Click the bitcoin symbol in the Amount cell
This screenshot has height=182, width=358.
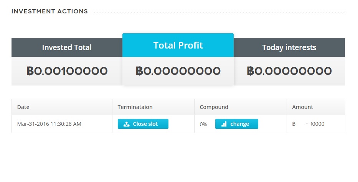[x=294, y=124]
